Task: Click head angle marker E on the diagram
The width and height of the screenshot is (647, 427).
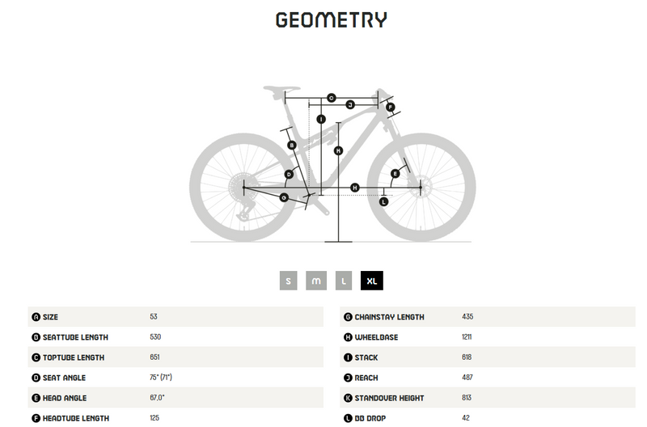Action: pyautogui.click(x=395, y=174)
